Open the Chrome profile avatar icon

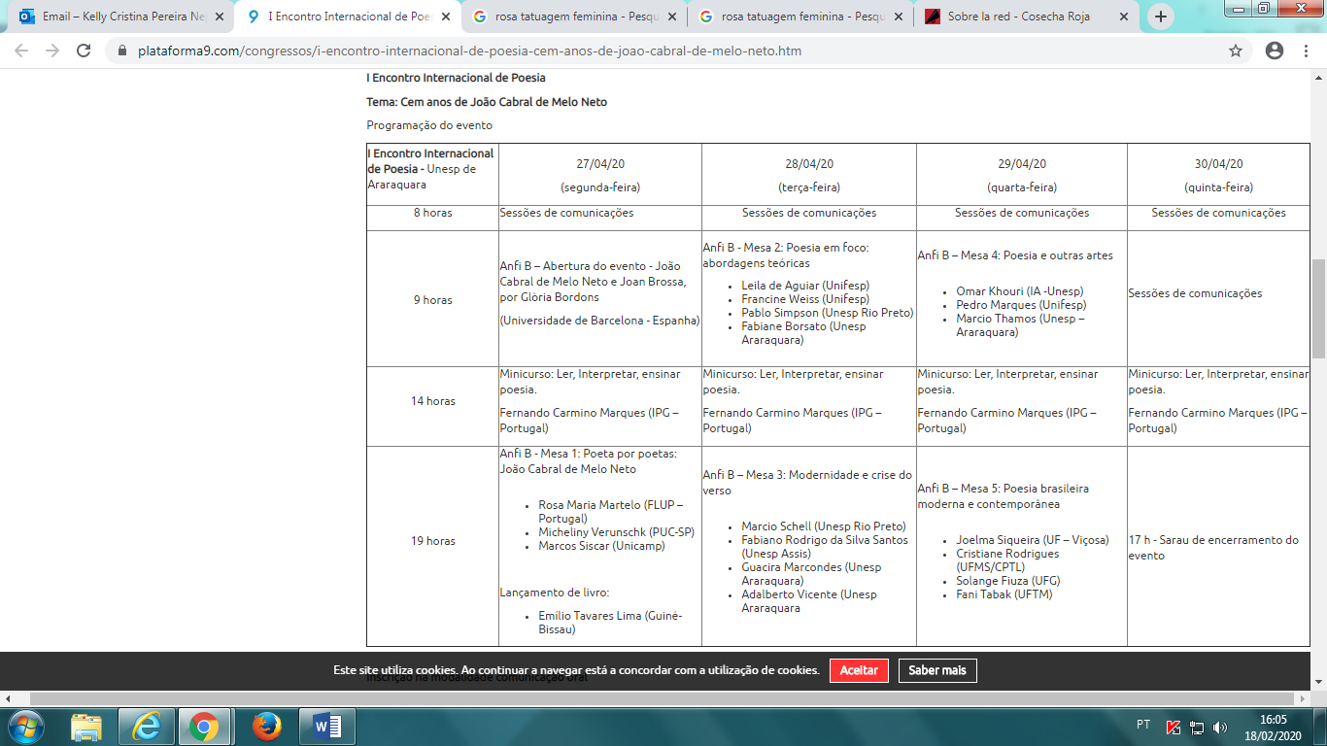(x=1275, y=51)
